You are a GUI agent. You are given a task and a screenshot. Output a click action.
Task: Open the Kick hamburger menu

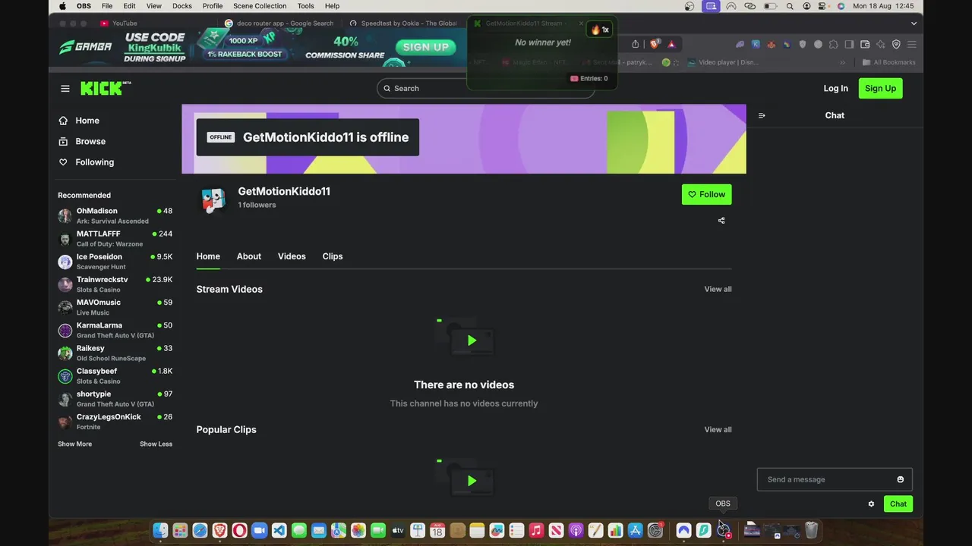coord(65,89)
